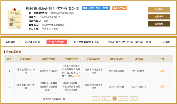Screen dimensions: 177x104
Task: Switch to the 基础信息 tab
Action: pos(11,42)
